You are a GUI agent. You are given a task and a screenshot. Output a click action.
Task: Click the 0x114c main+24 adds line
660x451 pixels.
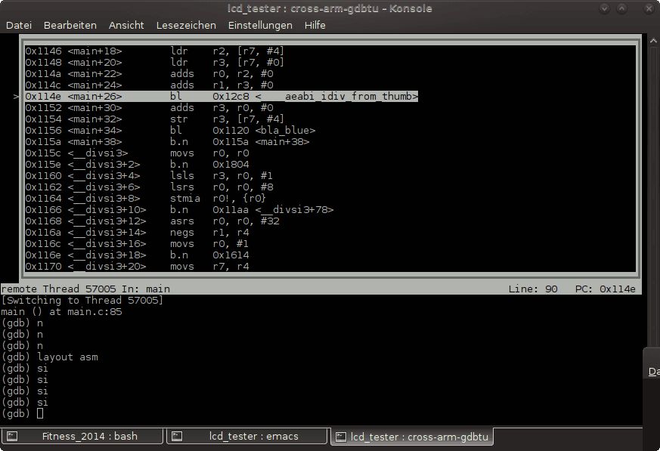point(149,85)
